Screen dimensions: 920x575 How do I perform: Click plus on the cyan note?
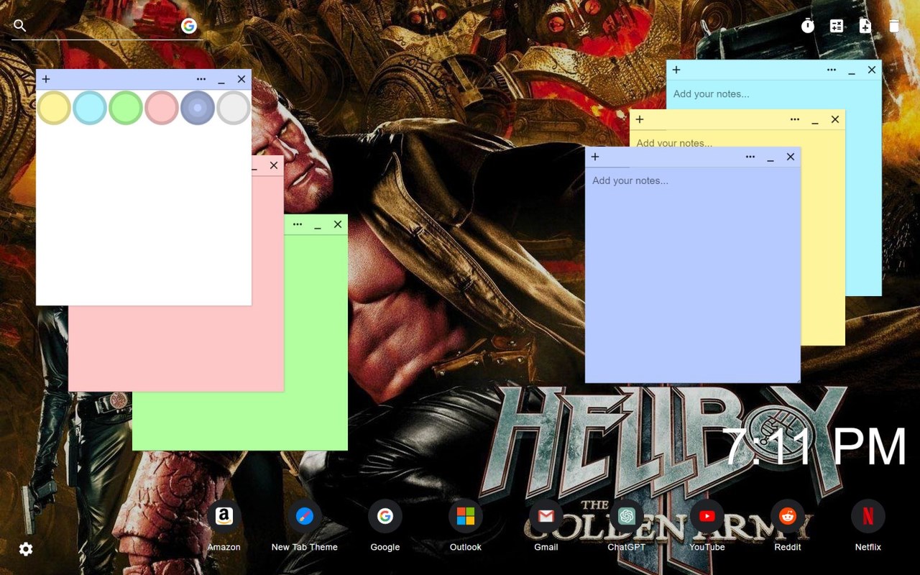coord(676,70)
